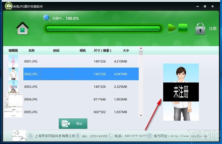Click the 811*646 dimension cell
The height and width of the screenshot is (144, 222).
click(x=100, y=99)
